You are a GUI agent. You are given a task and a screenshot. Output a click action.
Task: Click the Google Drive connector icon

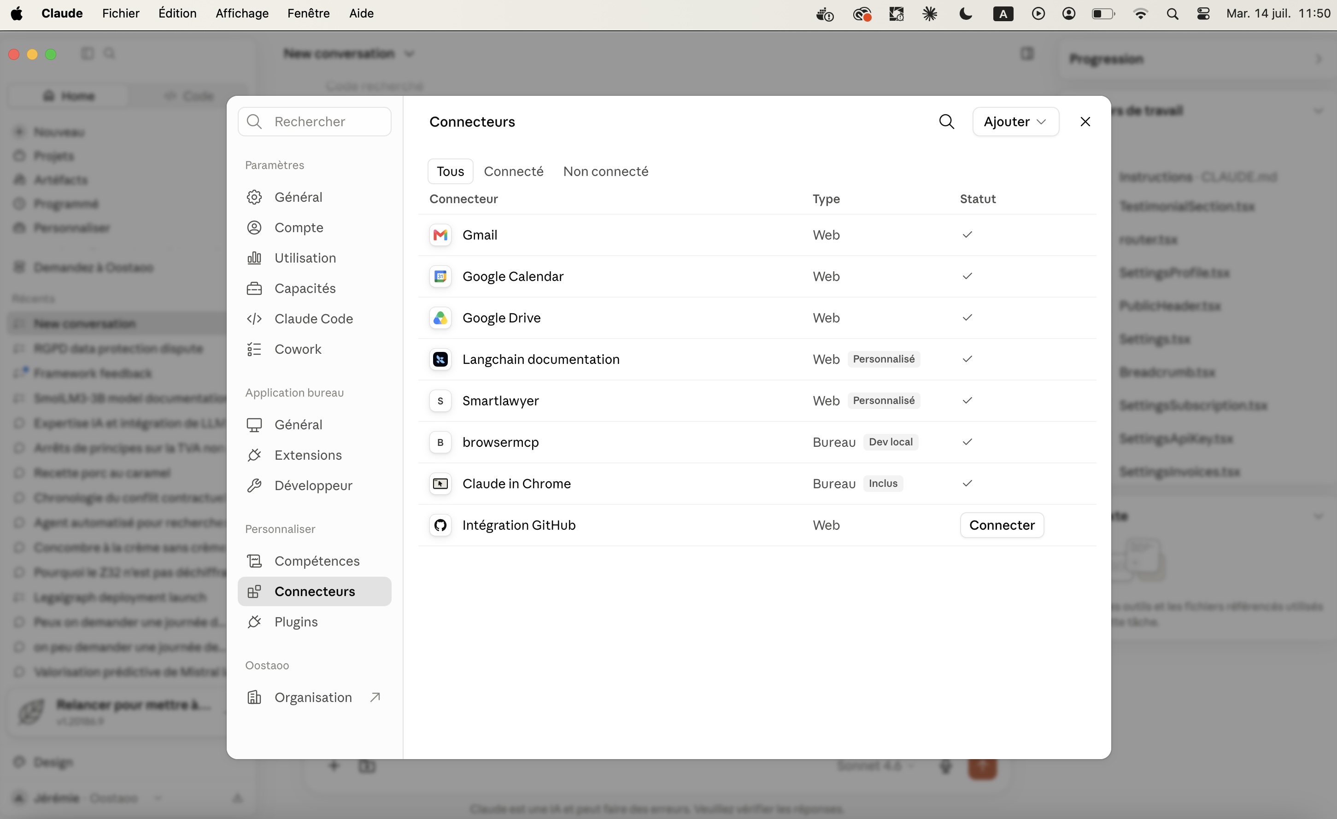pos(440,318)
